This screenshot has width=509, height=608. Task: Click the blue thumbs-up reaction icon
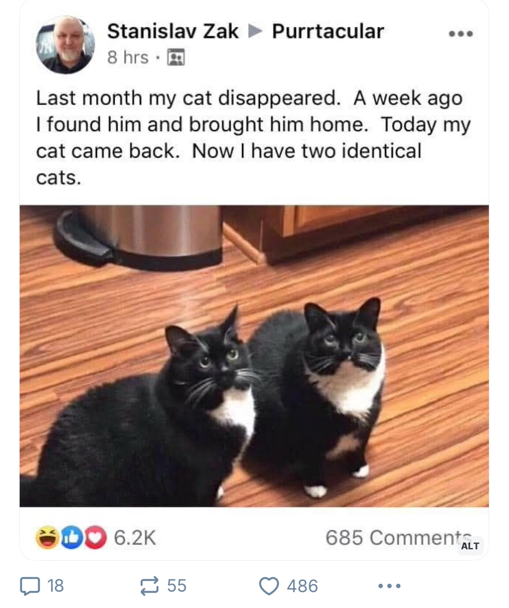tap(71, 537)
